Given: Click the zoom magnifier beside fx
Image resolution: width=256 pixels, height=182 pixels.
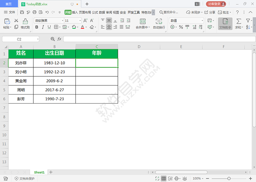Looking at the screenshot, I should [53, 39].
